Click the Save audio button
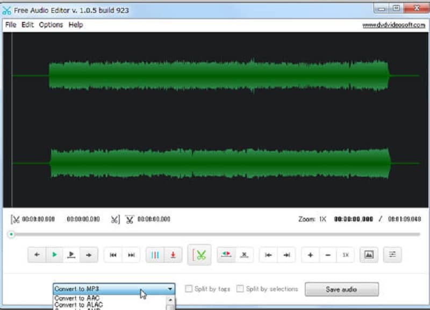Image resolution: width=430 pixels, height=310 pixels. click(x=341, y=289)
